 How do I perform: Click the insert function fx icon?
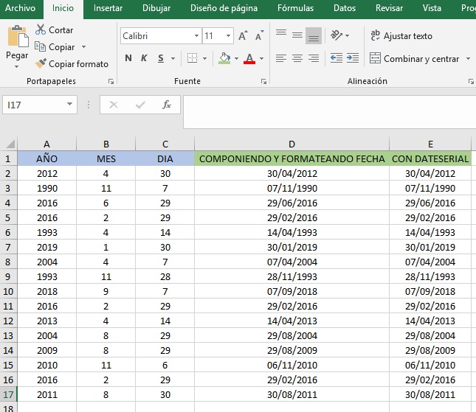click(167, 105)
